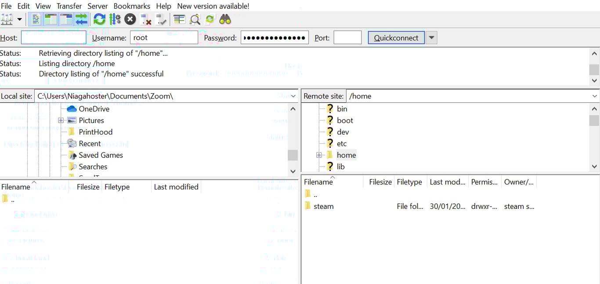Toggle the remote directory tree view
Viewport: 600px width, 284px height.
click(66, 19)
